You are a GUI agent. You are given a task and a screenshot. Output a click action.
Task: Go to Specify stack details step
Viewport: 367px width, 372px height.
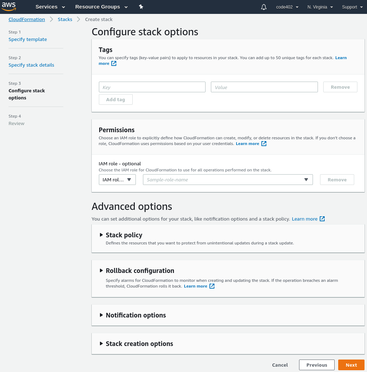[31, 65]
